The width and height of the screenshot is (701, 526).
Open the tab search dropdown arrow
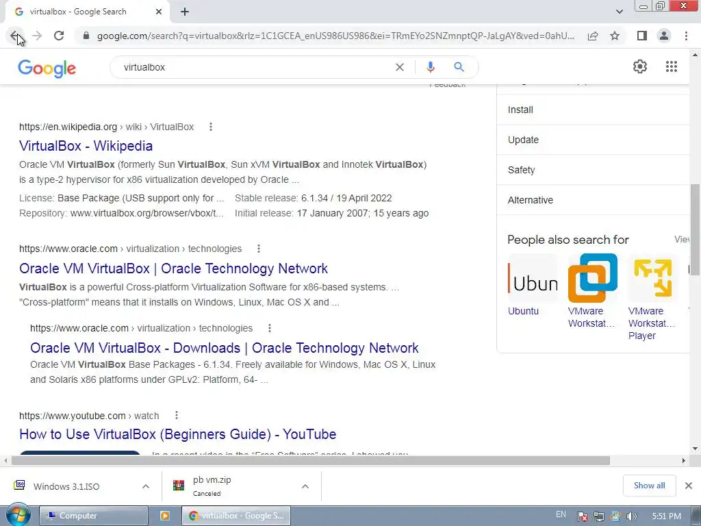[x=619, y=12]
